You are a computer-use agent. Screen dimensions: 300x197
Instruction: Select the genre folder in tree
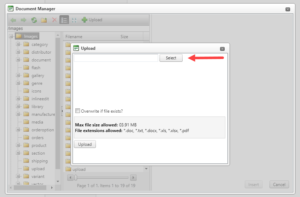pos(33,83)
